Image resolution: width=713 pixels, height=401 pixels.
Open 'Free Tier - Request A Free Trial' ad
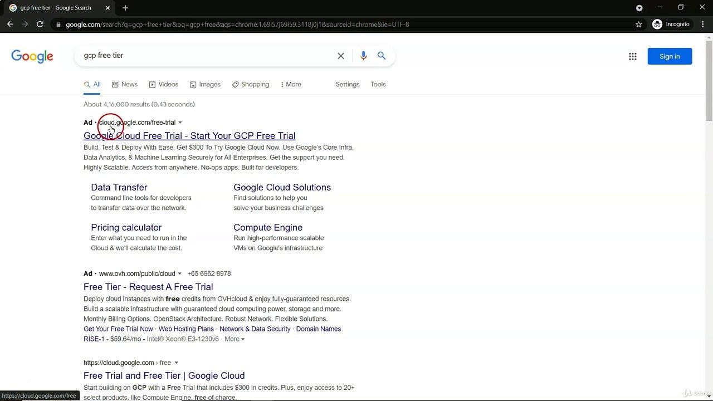(148, 287)
